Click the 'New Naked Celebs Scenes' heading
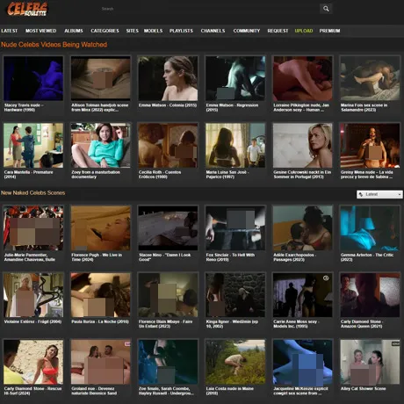The image size is (404, 404). click(x=33, y=193)
